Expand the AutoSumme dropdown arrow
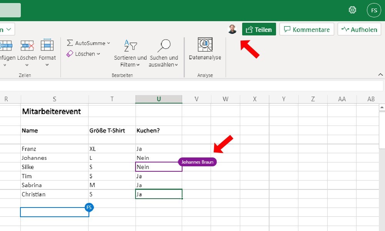The image size is (385, 231). 109,43
